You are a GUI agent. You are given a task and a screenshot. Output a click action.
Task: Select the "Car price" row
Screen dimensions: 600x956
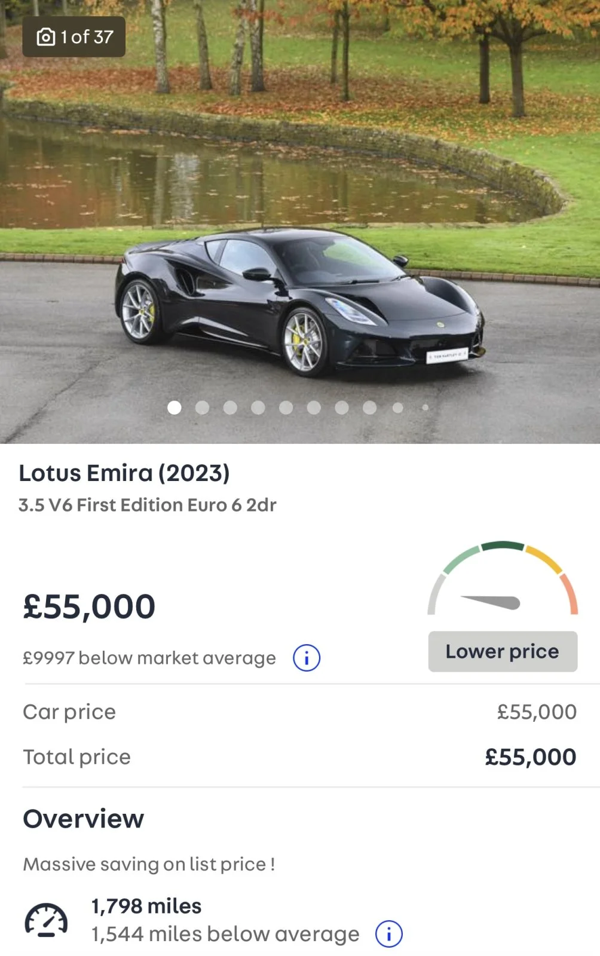point(299,712)
